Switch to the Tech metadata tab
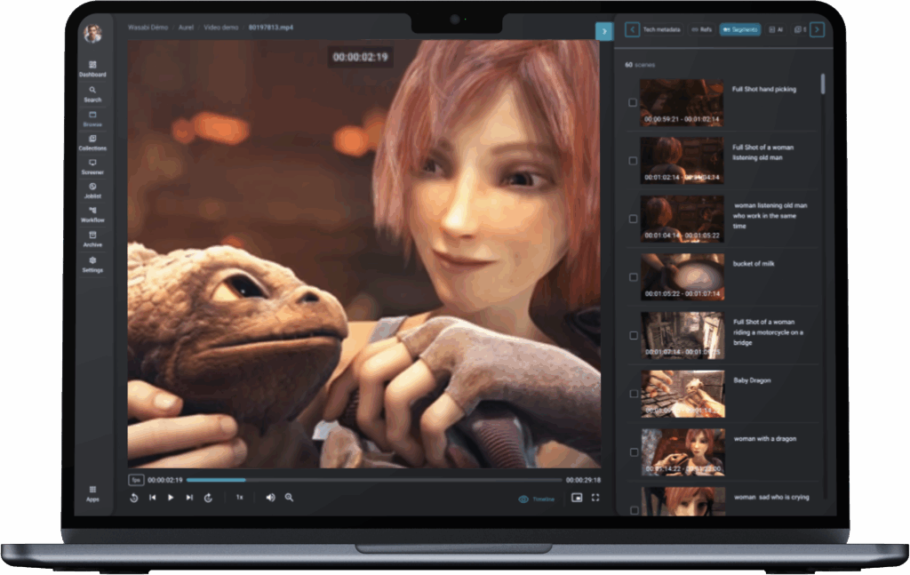910x575 pixels. [661, 29]
